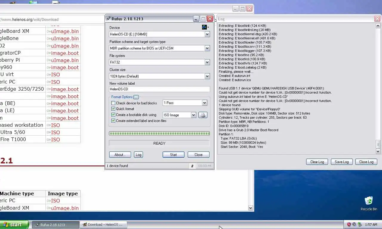Click the select ISO disc image icon
The height and width of the screenshot is (229, 382).
[203, 115]
